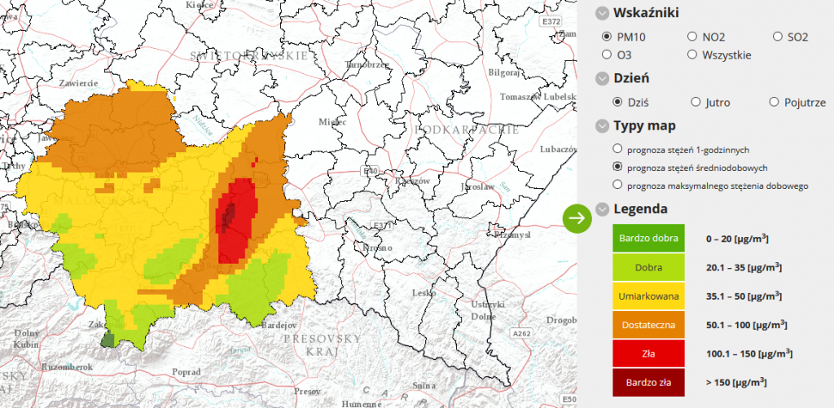Select the Wszystkie indicator radio button
The height and width of the screenshot is (408, 834).
point(692,55)
